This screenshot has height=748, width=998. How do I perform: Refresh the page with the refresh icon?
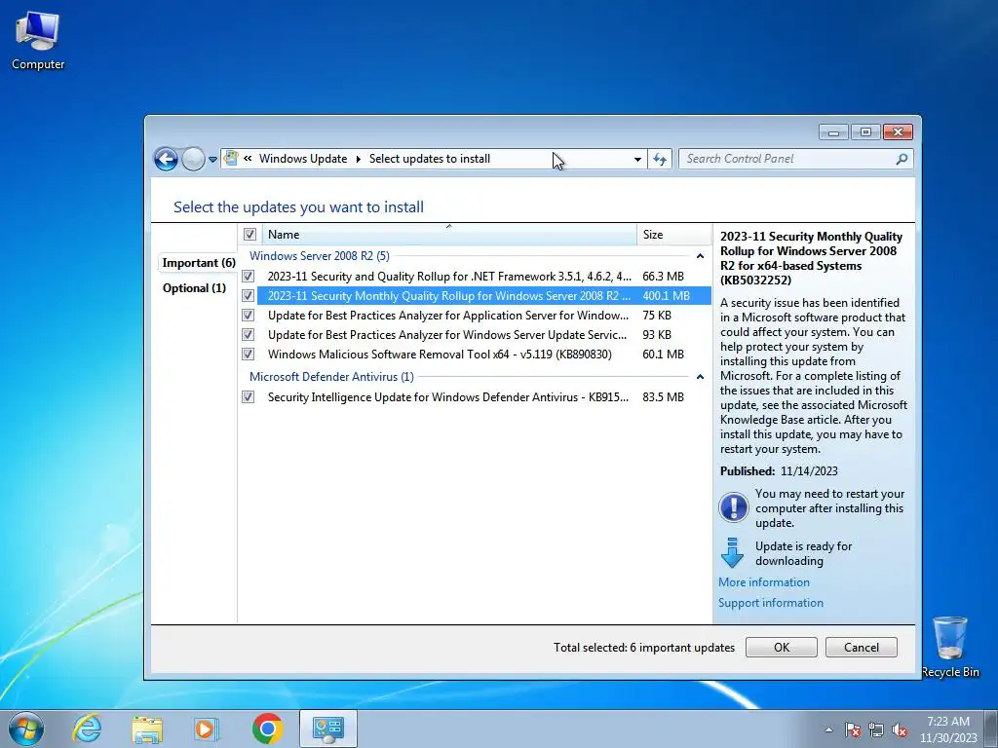click(660, 159)
